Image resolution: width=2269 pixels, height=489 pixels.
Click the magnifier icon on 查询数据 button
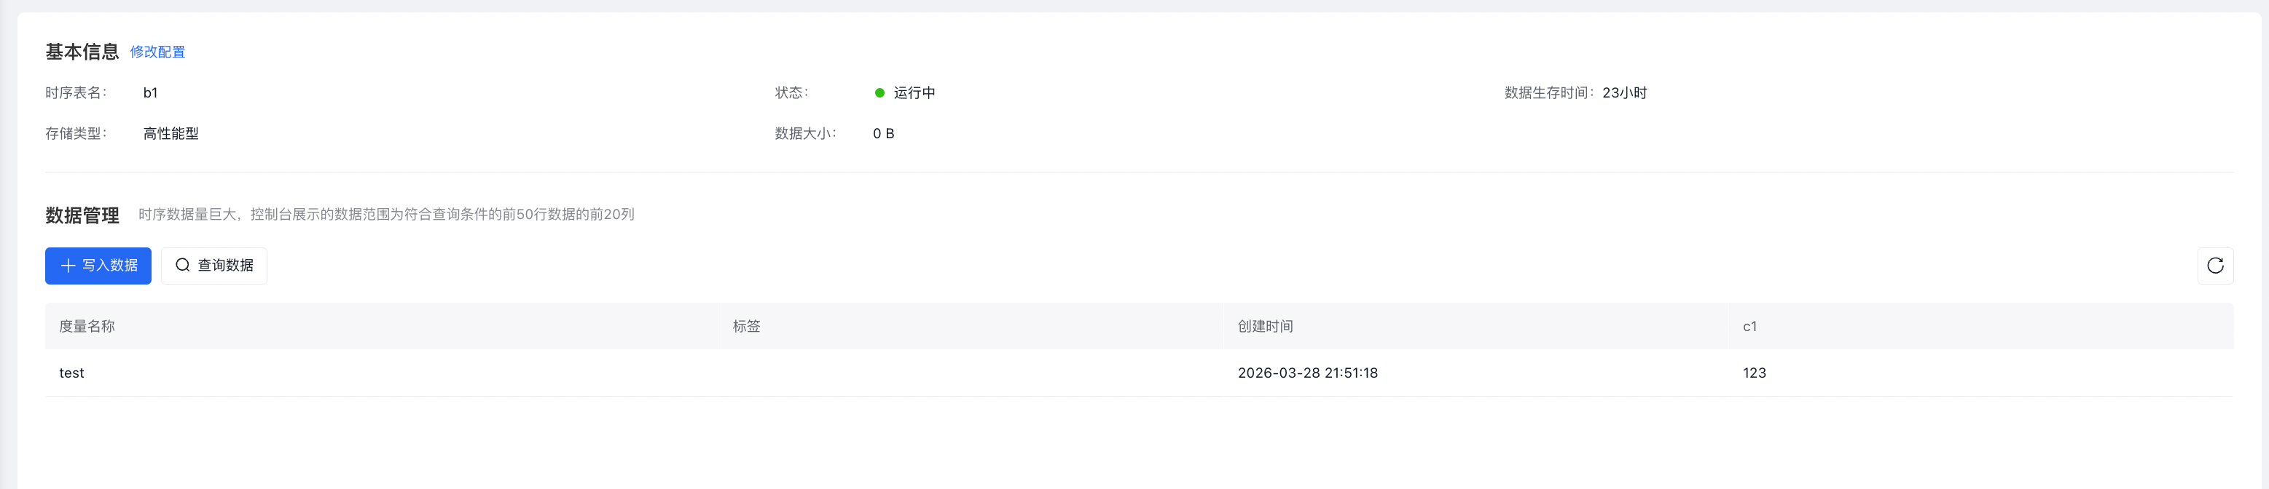click(182, 266)
